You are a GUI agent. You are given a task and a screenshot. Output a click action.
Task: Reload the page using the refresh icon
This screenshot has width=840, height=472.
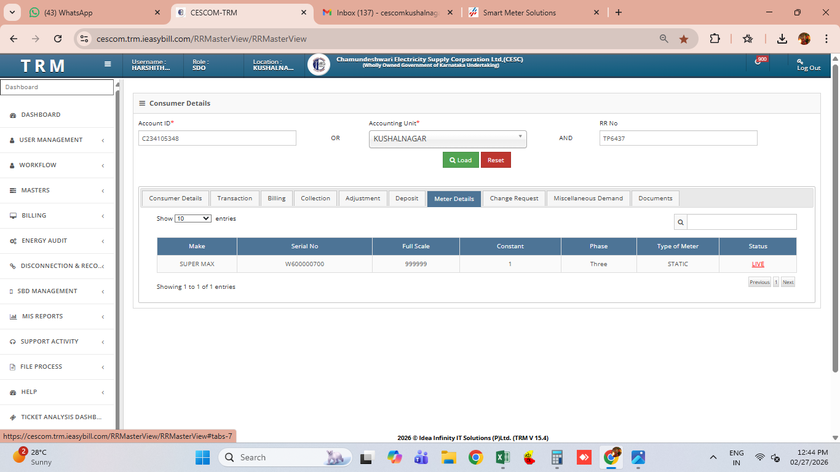pos(58,39)
